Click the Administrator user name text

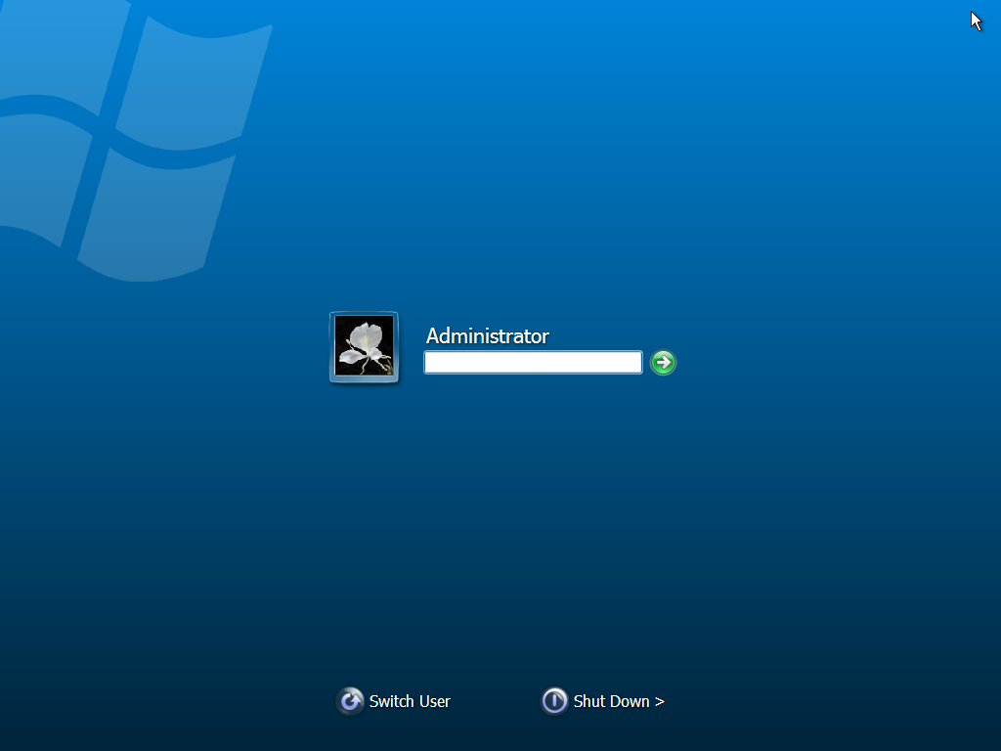coord(488,336)
